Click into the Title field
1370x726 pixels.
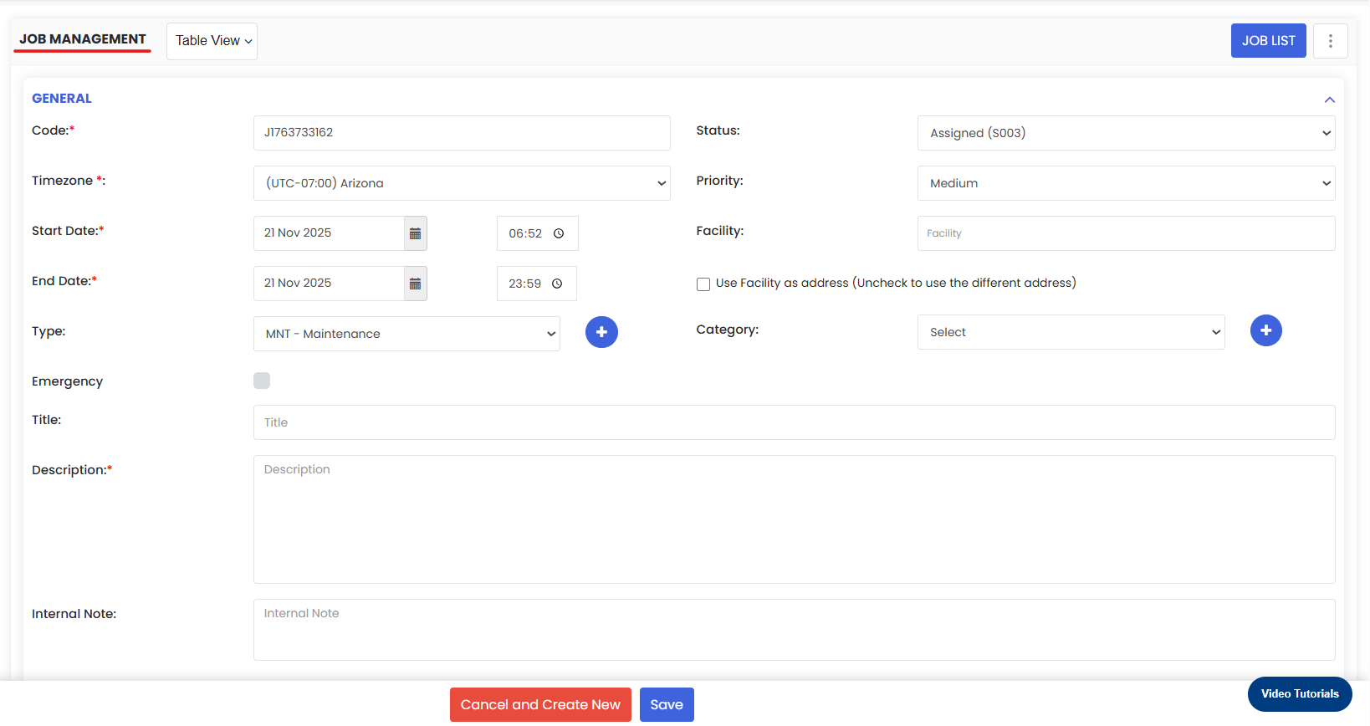click(x=794, y=422)
